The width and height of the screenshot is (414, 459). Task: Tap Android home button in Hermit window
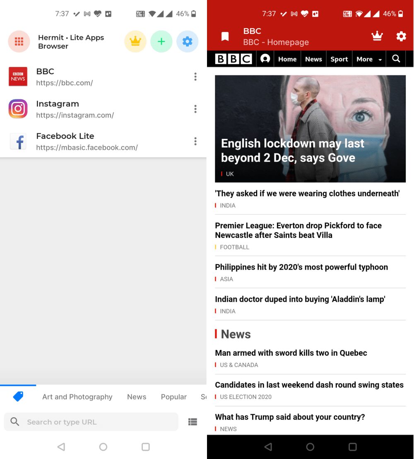(x=103, y=447)
